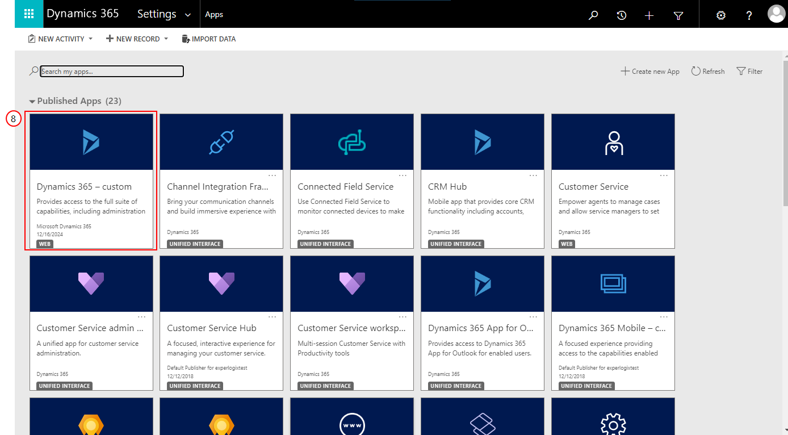Click the Customer Service Hub heart icon
788x435 pixels.
coord(221,283)
